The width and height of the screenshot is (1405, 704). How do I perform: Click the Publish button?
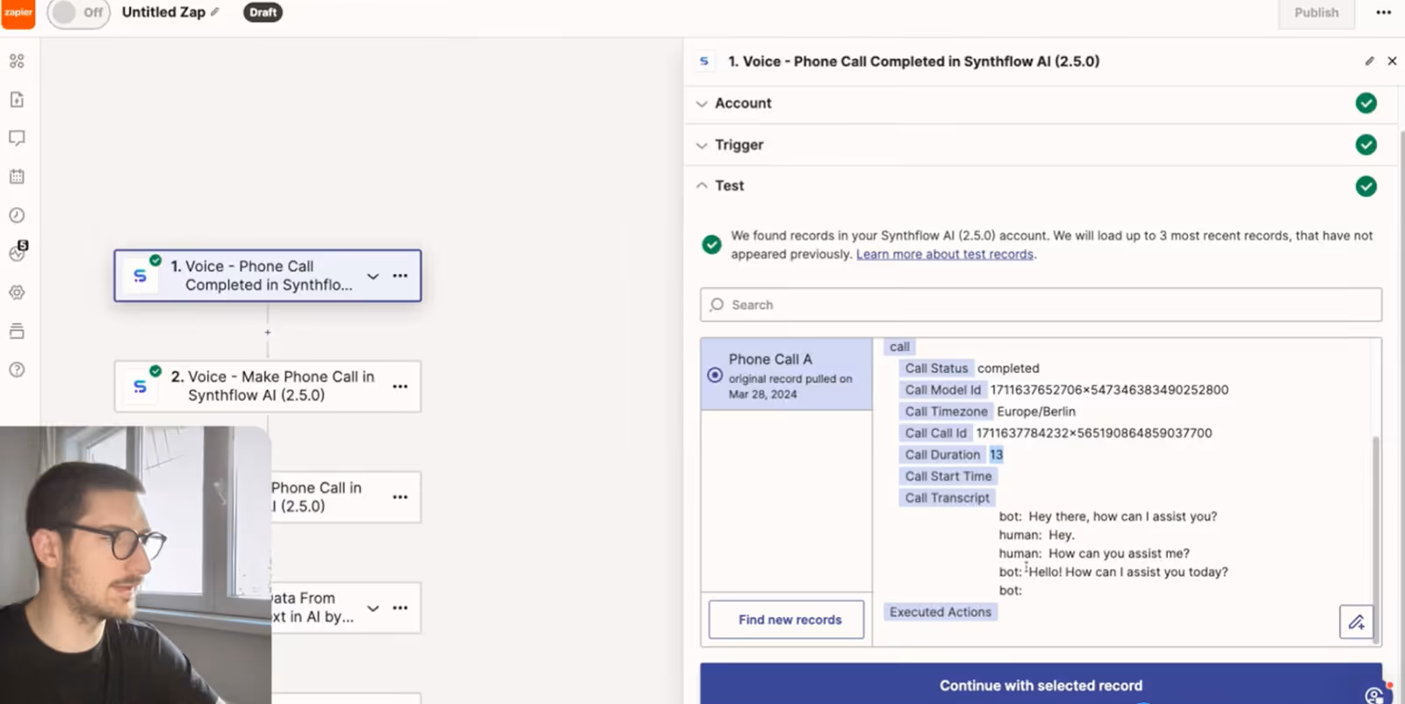point(1316,13)
